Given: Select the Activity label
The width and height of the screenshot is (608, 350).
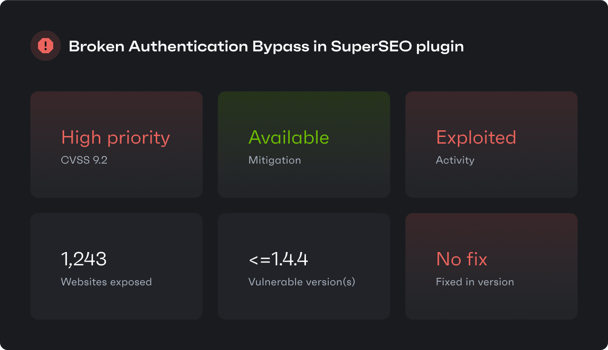Looking at the screenshot, I should (455, 160).
